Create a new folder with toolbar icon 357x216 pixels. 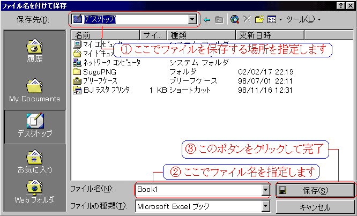(260, 20)
